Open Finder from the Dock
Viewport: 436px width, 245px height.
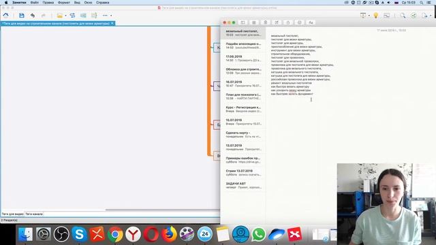26,234
